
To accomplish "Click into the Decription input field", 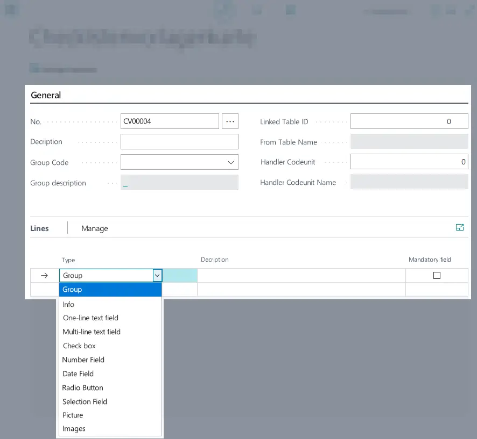I will (x=179, y=142).
